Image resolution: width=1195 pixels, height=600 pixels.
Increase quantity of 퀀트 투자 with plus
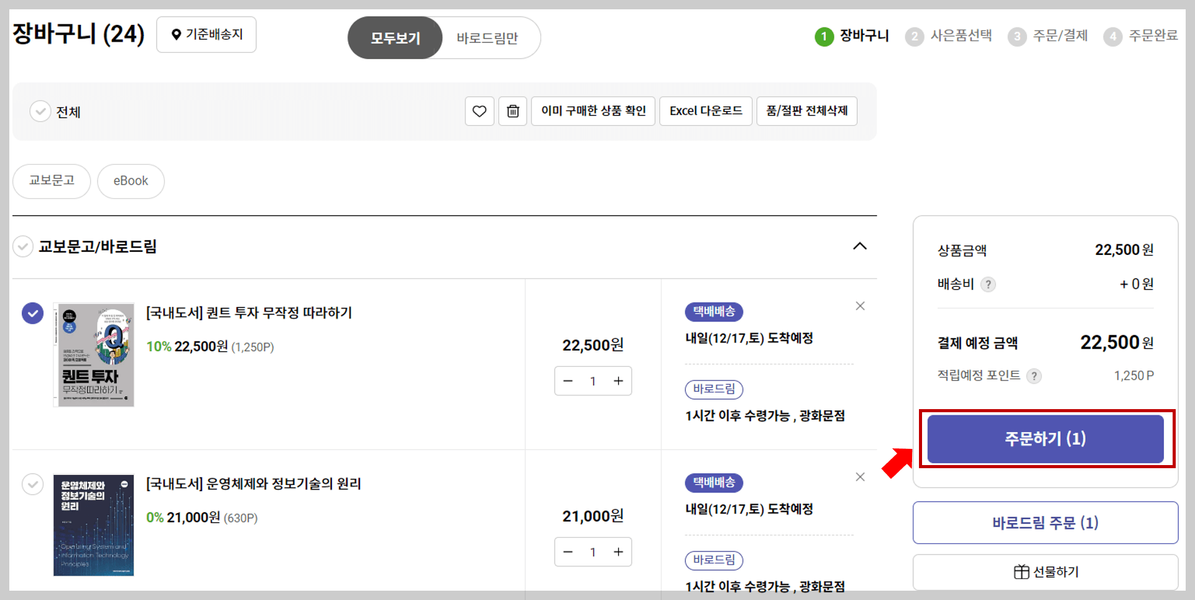point(619,381)
